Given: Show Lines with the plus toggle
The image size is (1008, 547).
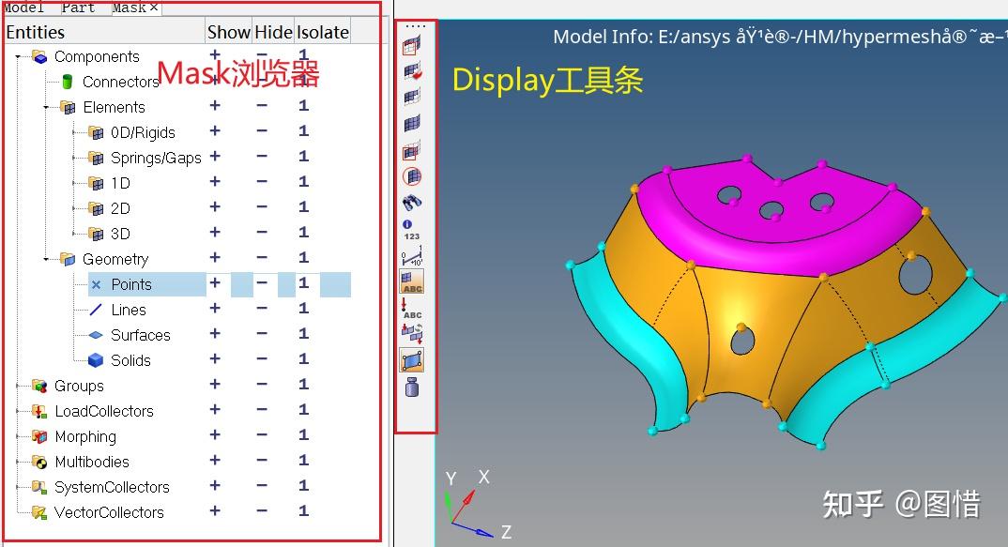Looking at the screenshot, I should click(x=215, y=309).
